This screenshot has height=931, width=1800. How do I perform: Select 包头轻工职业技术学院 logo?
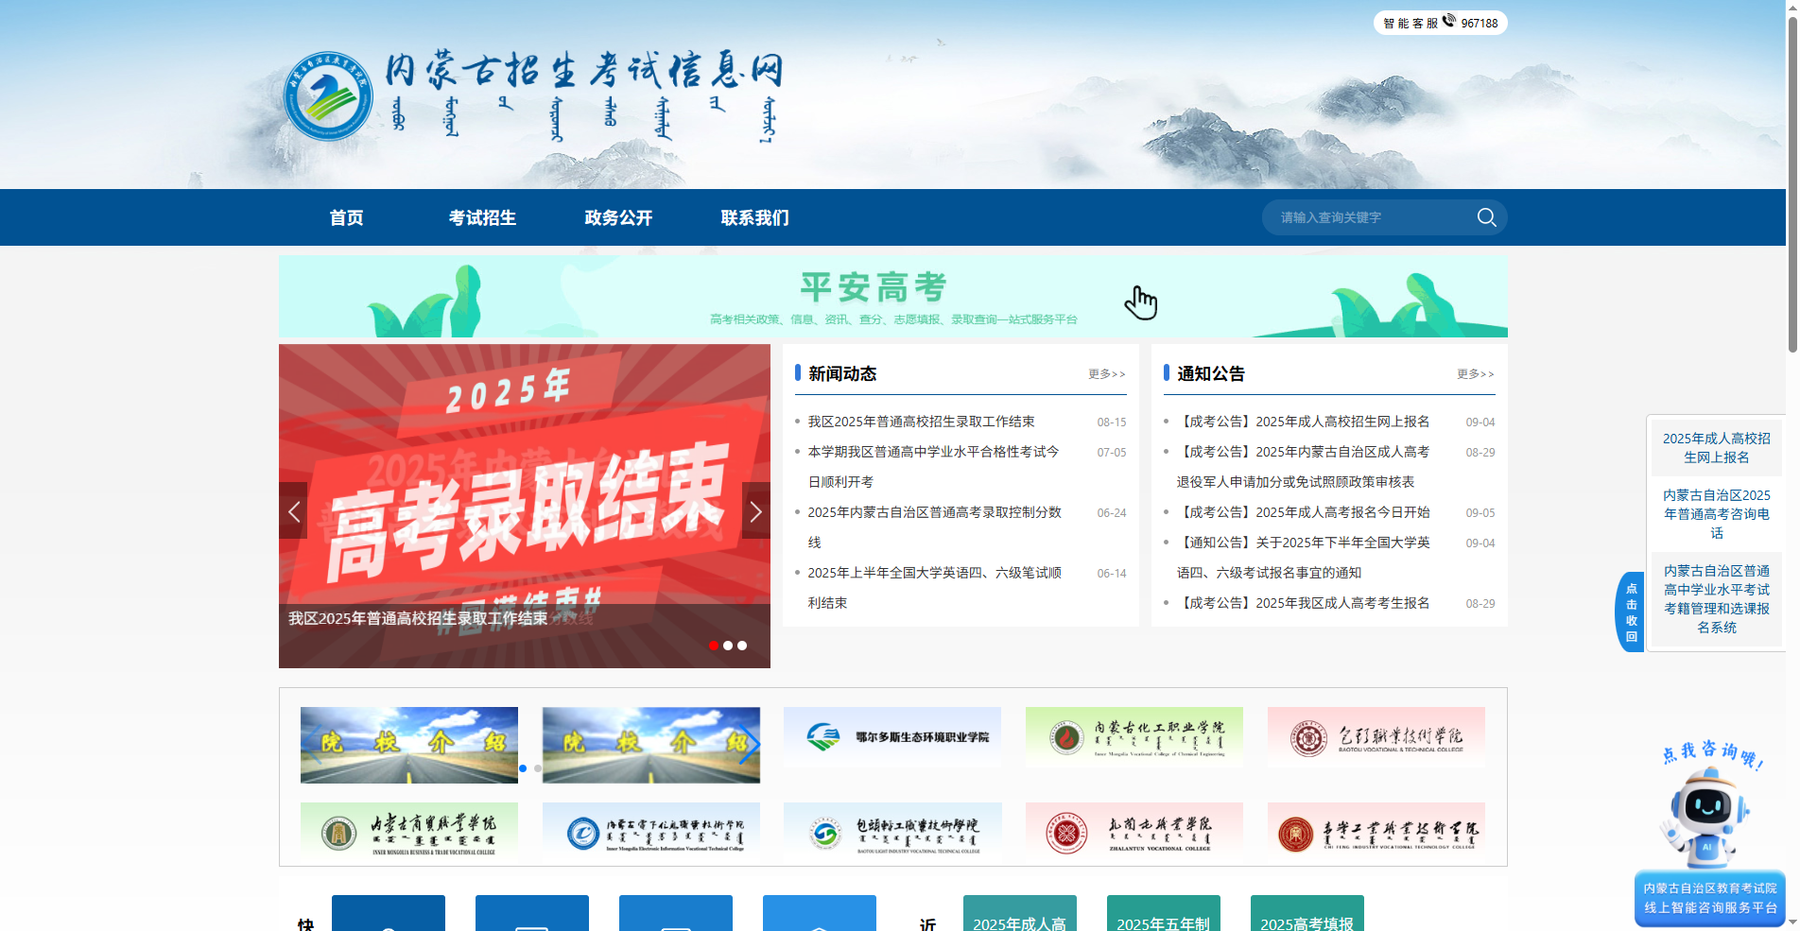891,831
